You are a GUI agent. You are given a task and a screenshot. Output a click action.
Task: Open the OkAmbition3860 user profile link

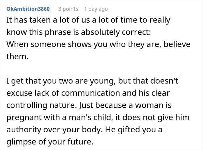coord(28,9)
